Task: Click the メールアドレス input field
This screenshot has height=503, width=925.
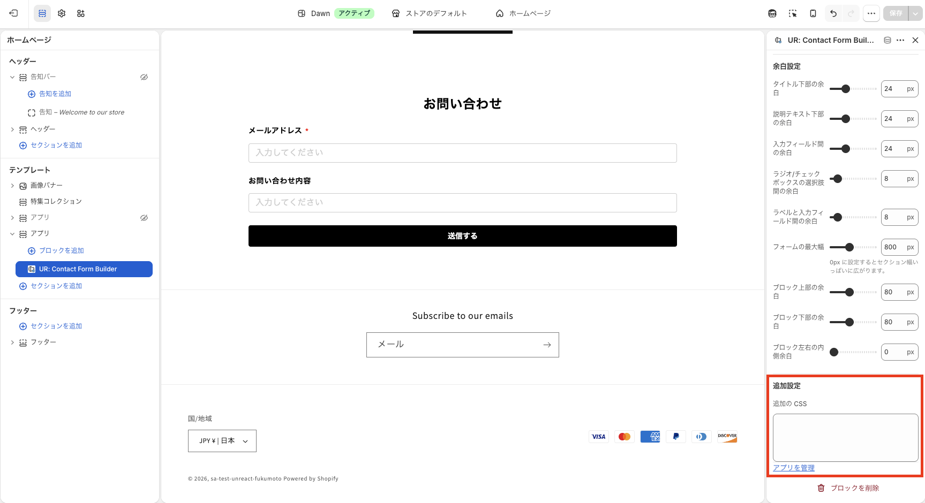Action: [463, 153]
